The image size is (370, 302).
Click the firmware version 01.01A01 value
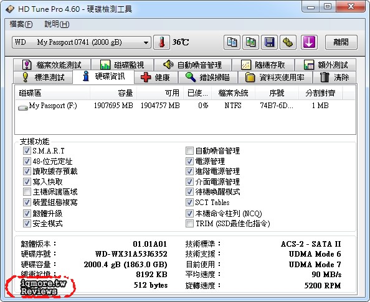coord(150,244)
